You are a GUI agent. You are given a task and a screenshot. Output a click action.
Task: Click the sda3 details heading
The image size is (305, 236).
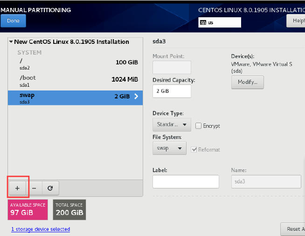[x=159, y=42]
